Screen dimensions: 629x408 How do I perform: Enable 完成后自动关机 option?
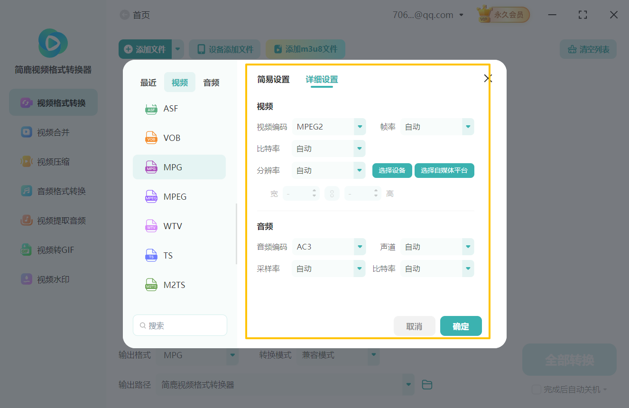coord(536,389)
